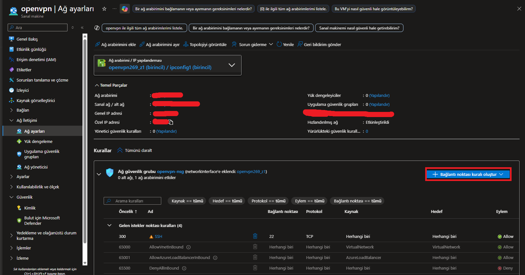Click the trash icon in the AllowVnetInBound row

pyautogui.click(x=255, y=247)
